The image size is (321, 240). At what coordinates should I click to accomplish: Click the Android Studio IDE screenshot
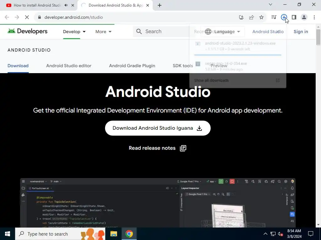coord(158,203)
